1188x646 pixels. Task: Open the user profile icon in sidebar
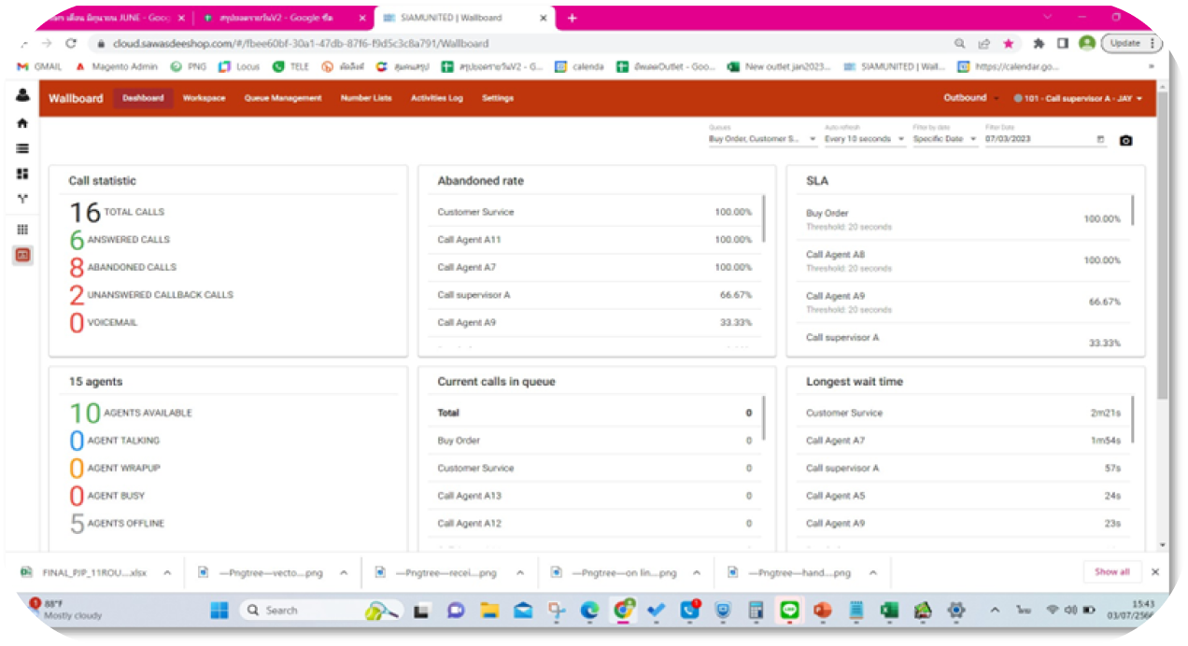coord(22,96)
